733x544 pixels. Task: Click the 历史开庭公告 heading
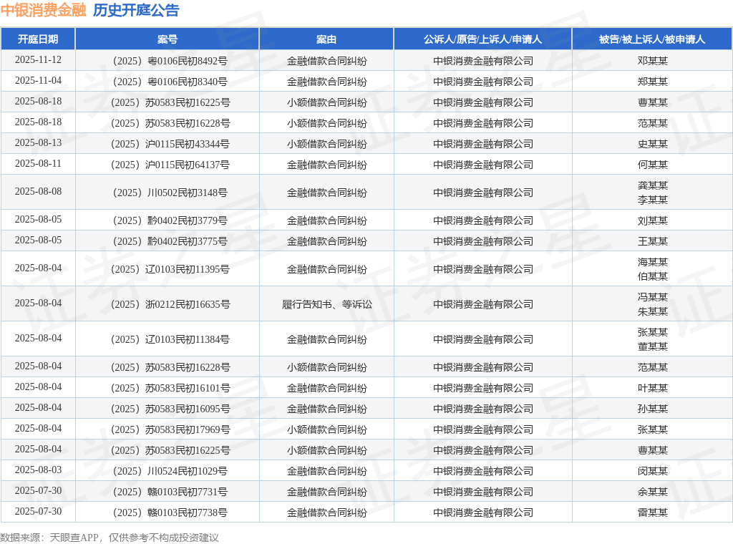pos(135,10)
